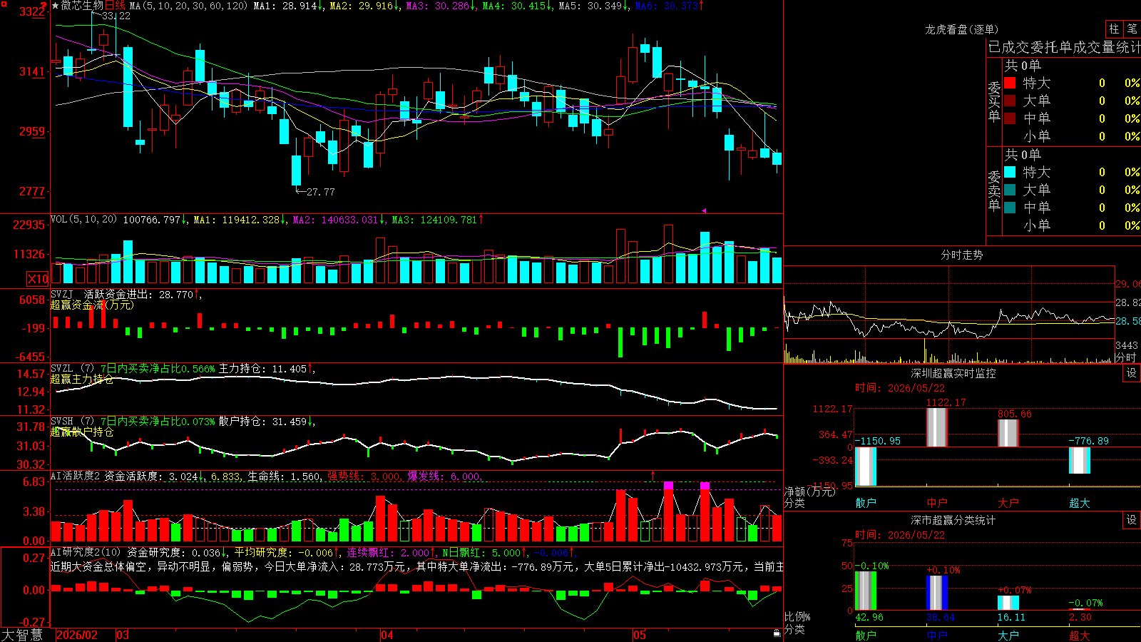Click the 已成交委托单成交量统计 header
This screenshot has height=642, width=1141.
coord(1064,47)
